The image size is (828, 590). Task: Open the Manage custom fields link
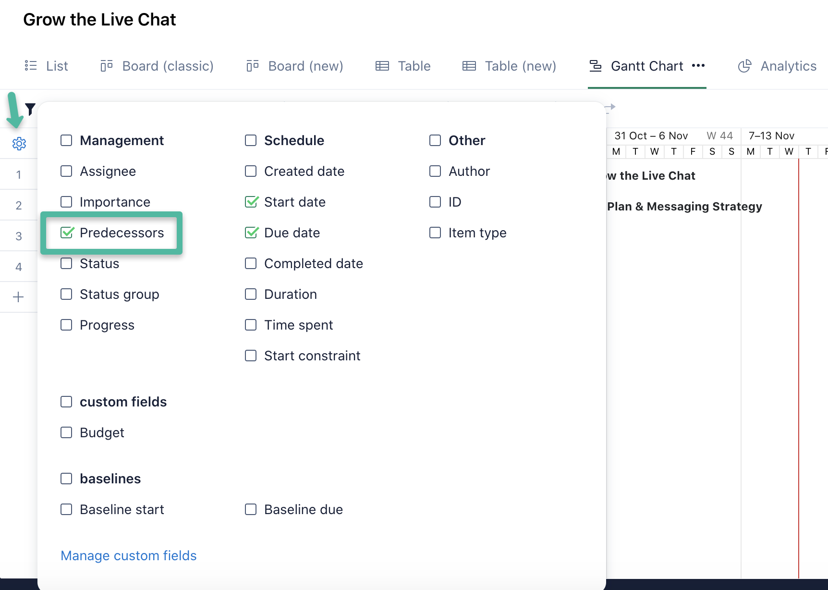[x=128, y=556]
